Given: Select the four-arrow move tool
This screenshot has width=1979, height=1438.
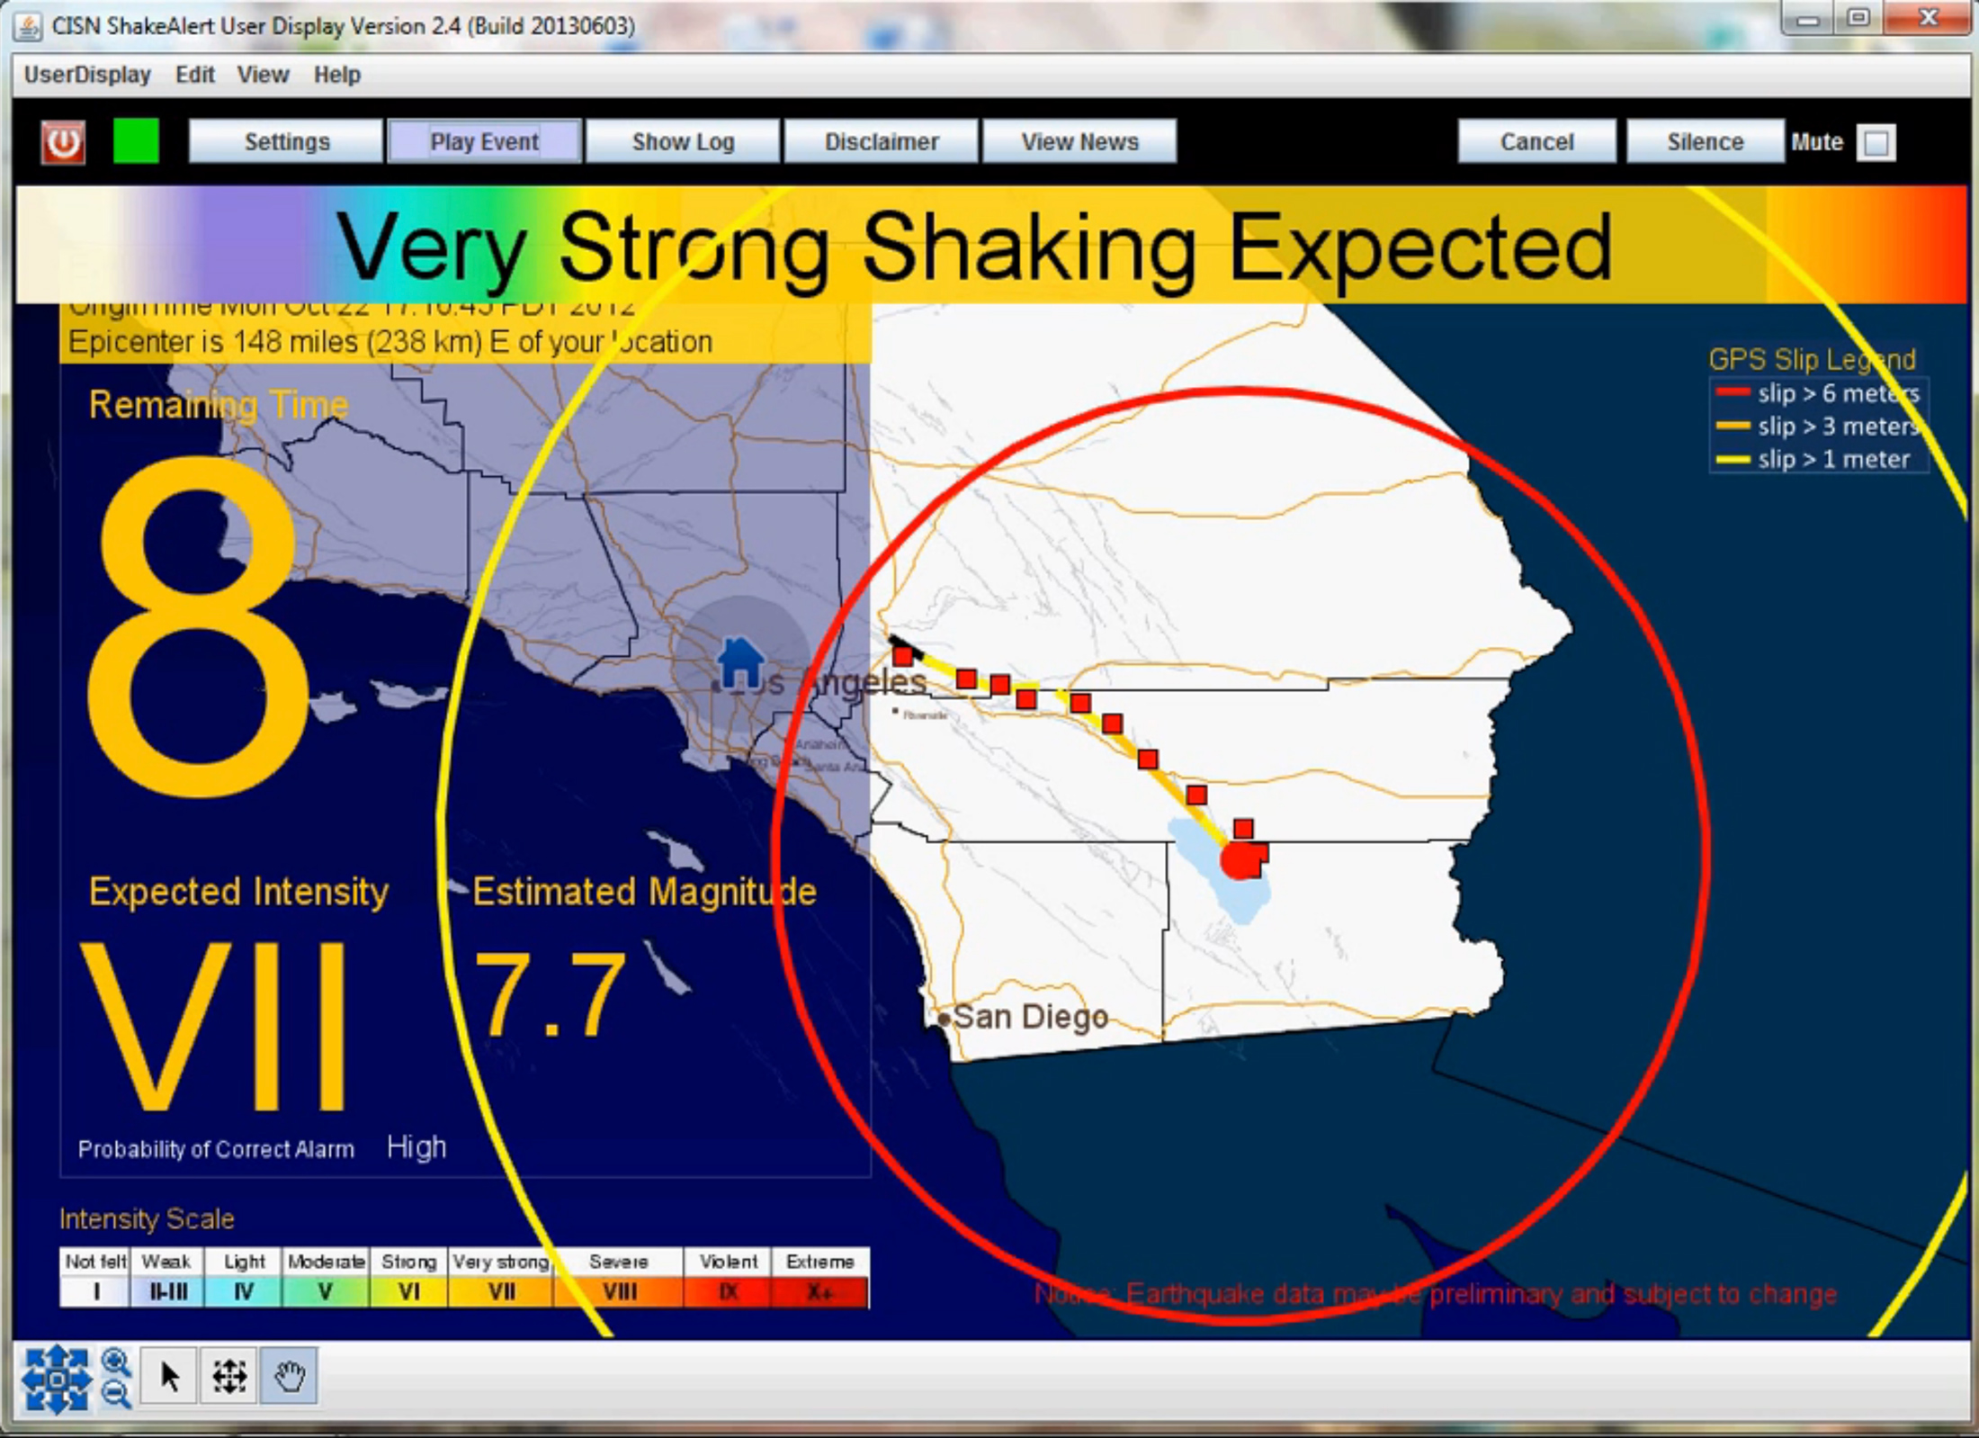Looking at the screenshot, I should click(228, 1376).
